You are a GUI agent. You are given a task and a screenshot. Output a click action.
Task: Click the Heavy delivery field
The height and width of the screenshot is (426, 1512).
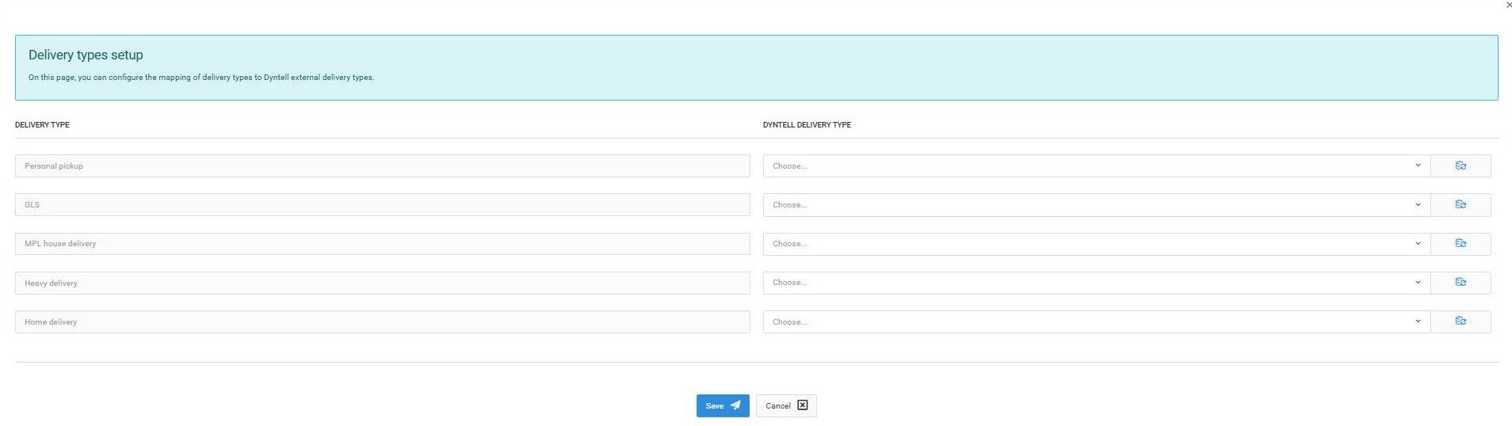click(382, 283)
